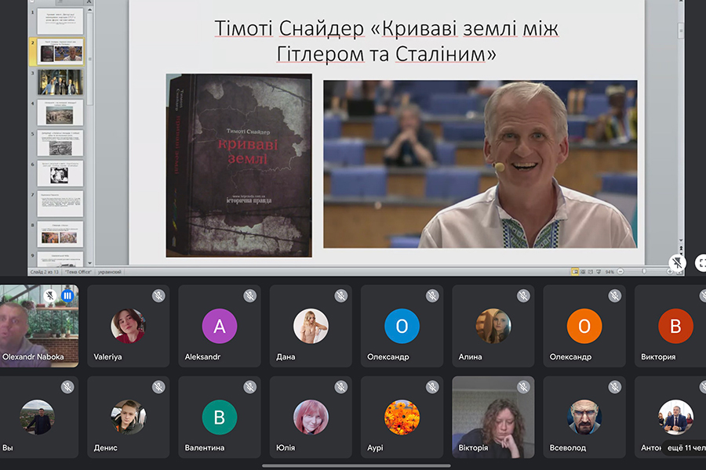706x470 pixels.
Task: Select slide 8 thumbnail in the slide panel
Action: click(60, 234)
